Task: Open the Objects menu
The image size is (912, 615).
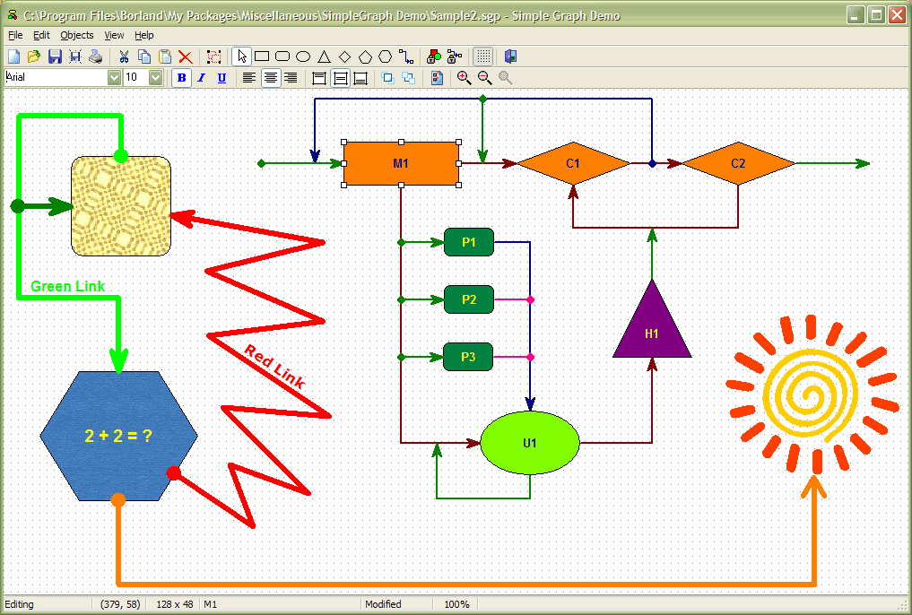Action: tap(77, 35)
